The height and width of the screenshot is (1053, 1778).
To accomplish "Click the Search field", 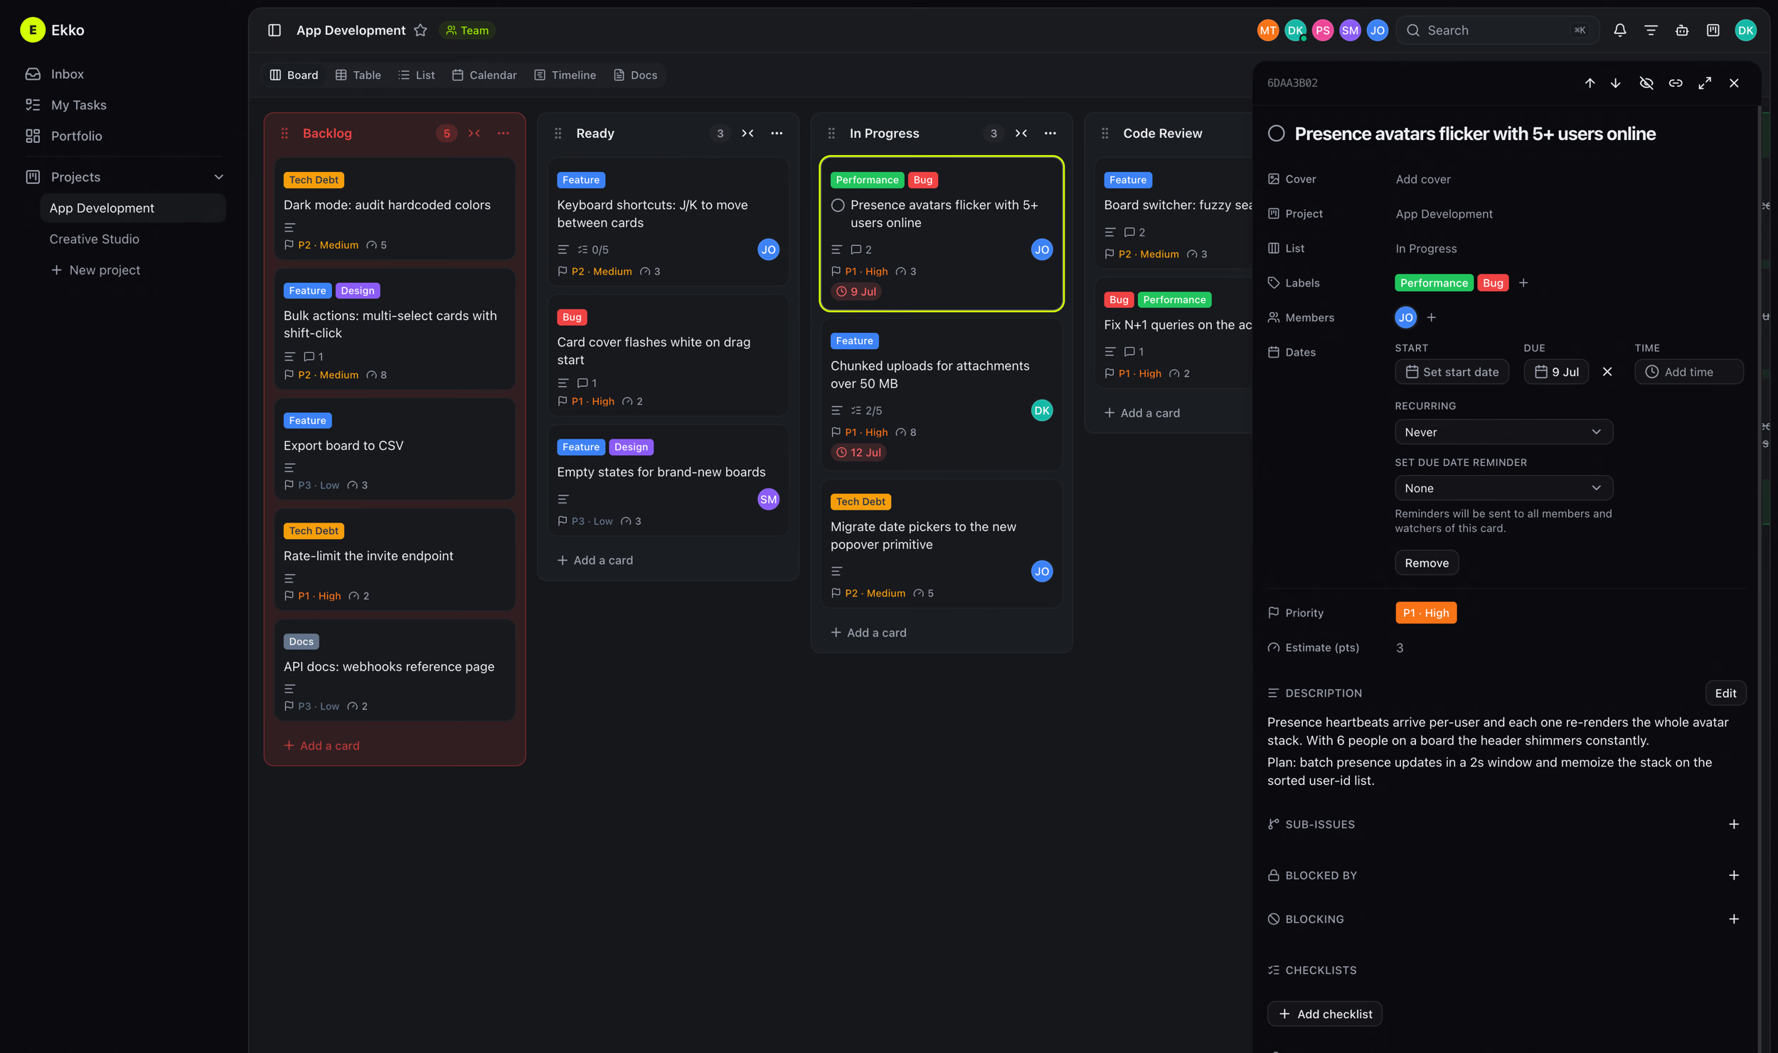I will point(1497,30).
